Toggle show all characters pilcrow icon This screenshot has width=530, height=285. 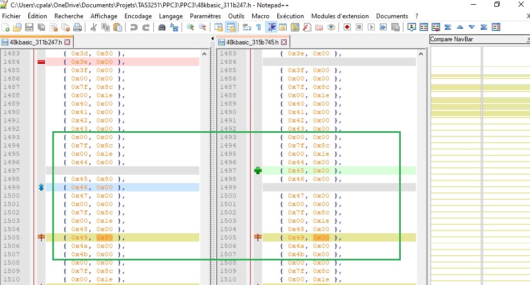(x=259, y=27)
